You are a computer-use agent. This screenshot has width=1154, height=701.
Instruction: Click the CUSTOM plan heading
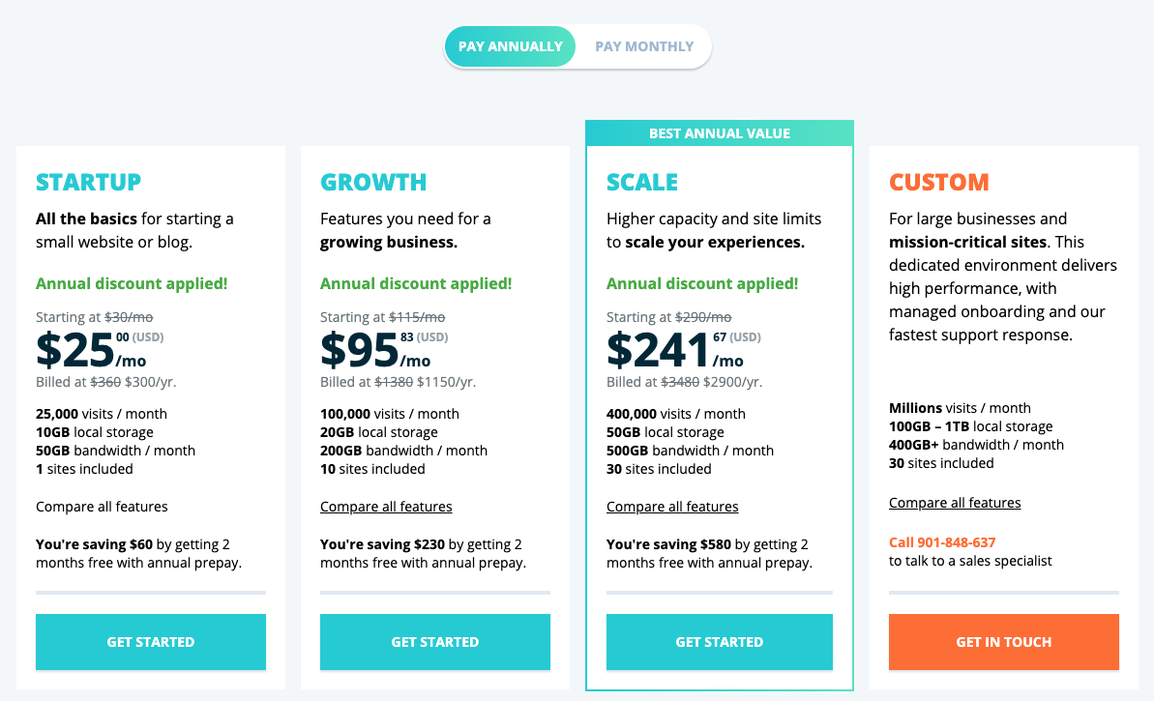[x=939, y=182]
